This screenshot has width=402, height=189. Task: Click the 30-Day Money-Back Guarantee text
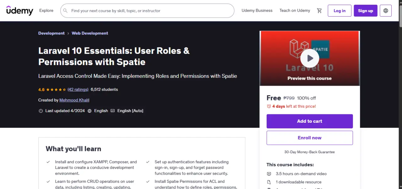[310, 152]
